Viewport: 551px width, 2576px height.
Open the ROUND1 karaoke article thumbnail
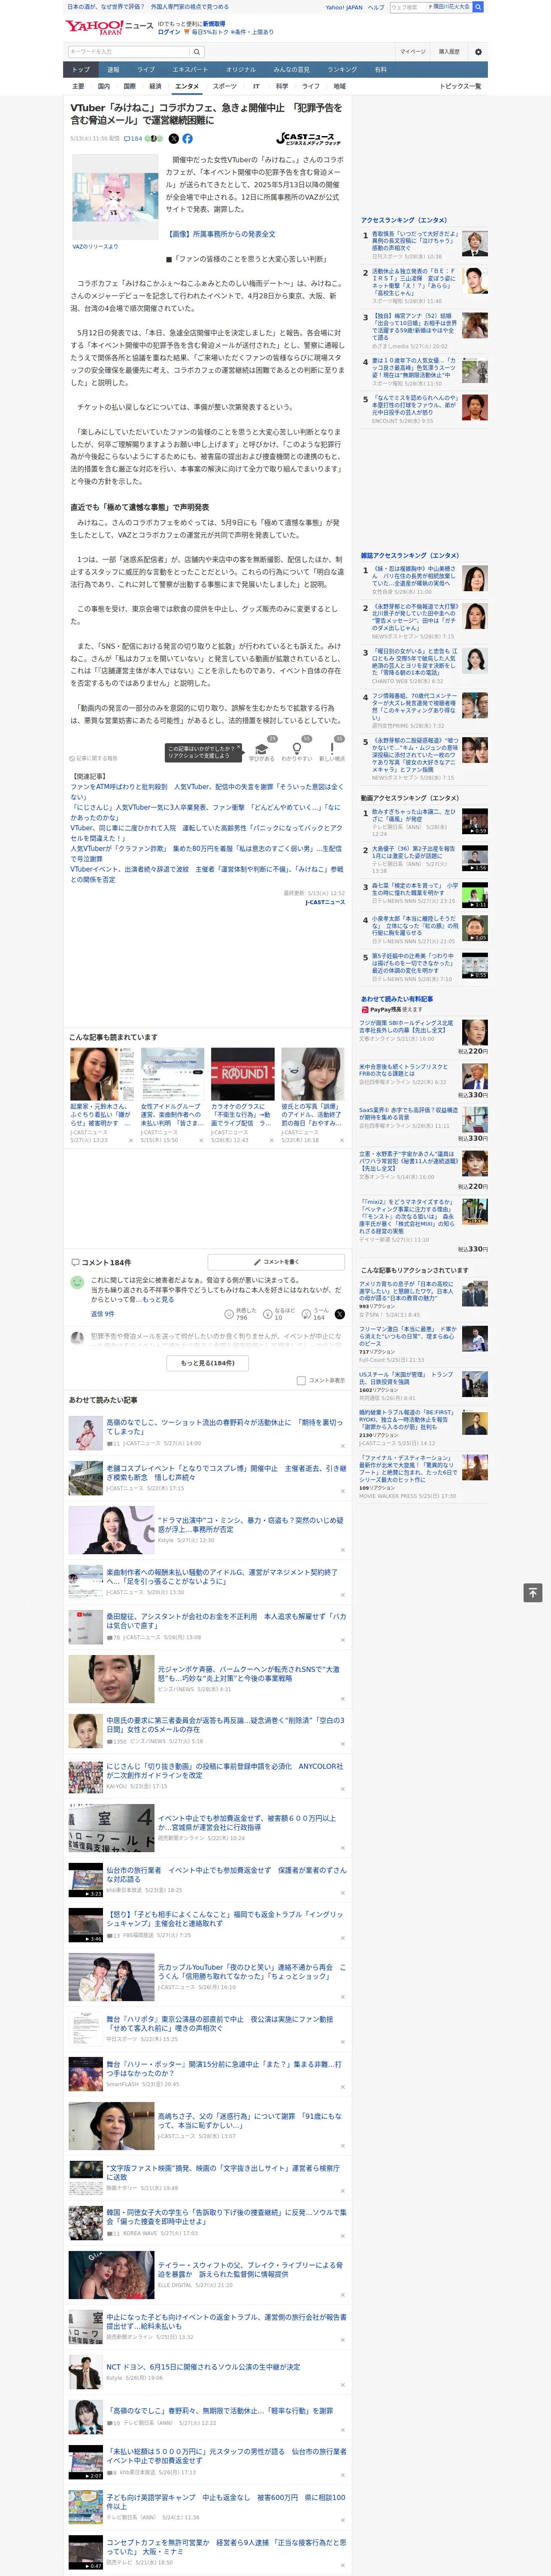[x=242, y=1074]
